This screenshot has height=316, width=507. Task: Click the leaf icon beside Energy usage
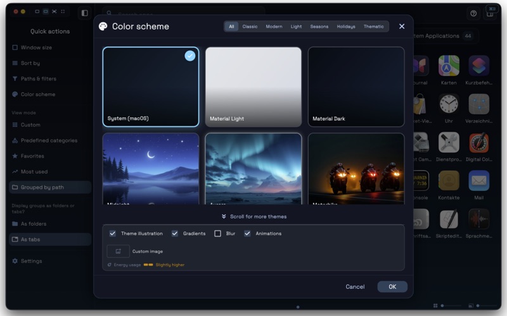[109, 265]
